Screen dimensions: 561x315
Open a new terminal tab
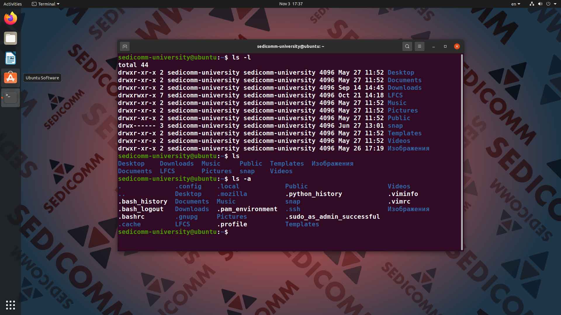(x=125, y=46)
